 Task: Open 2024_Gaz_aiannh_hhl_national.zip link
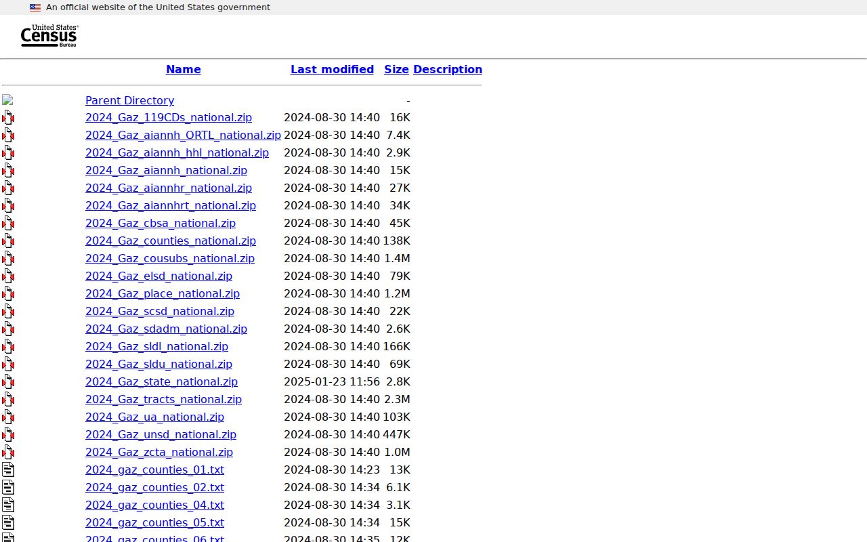177,153
